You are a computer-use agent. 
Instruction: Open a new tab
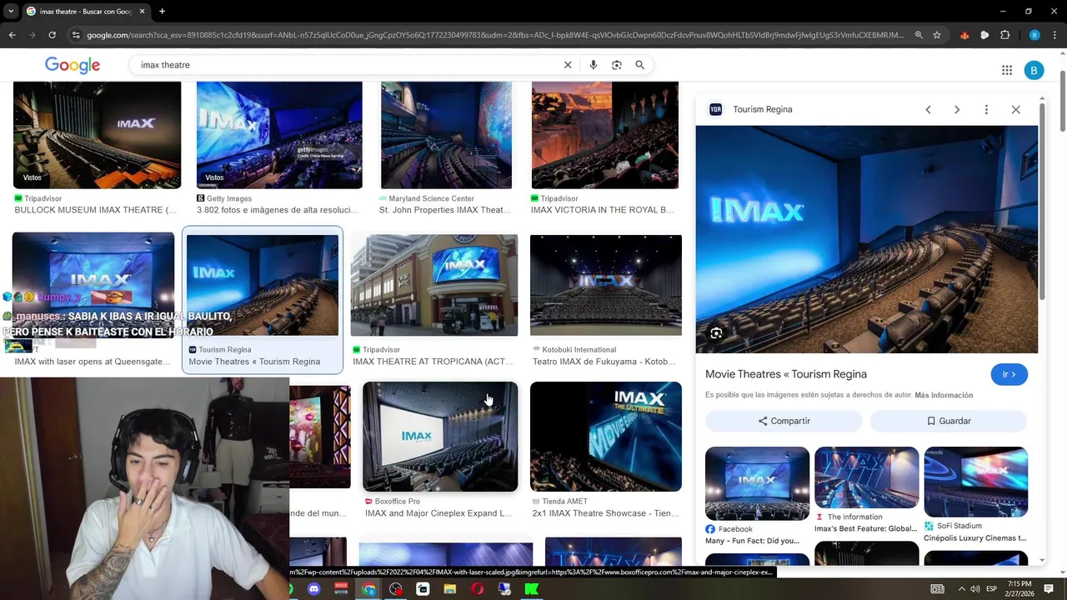(x=162, y=12)
